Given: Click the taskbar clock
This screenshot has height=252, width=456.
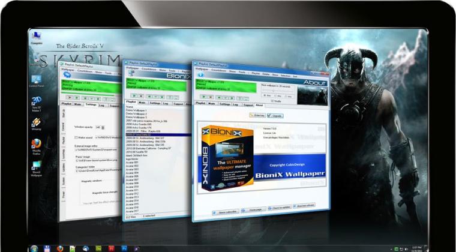Looking at the screenshot, I should pos(417,249).
